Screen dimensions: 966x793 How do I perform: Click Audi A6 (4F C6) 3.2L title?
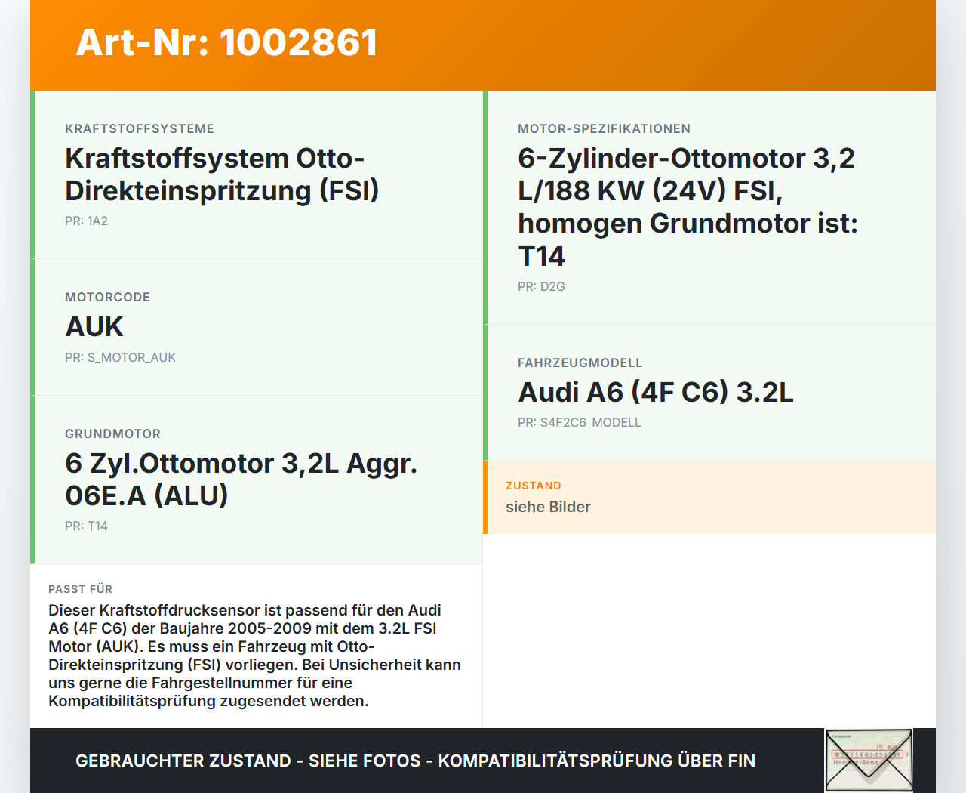pos(655,392)
